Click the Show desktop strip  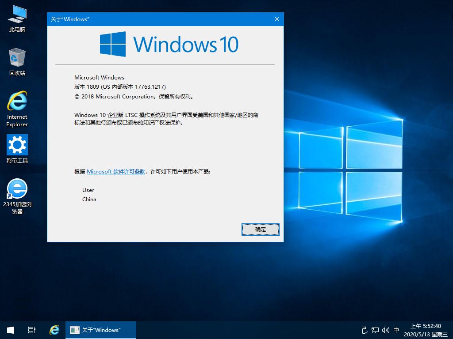[452, 330]
